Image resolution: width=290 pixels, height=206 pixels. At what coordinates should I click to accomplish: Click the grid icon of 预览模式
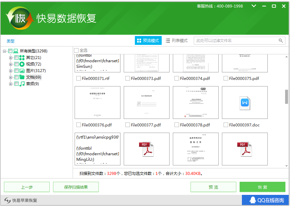(139, 41)
